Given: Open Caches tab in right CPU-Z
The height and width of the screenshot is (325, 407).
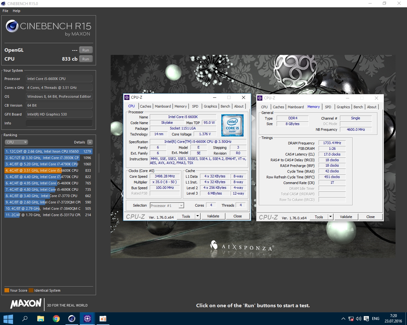Looking at the screenshot, I should coord(279,107).
